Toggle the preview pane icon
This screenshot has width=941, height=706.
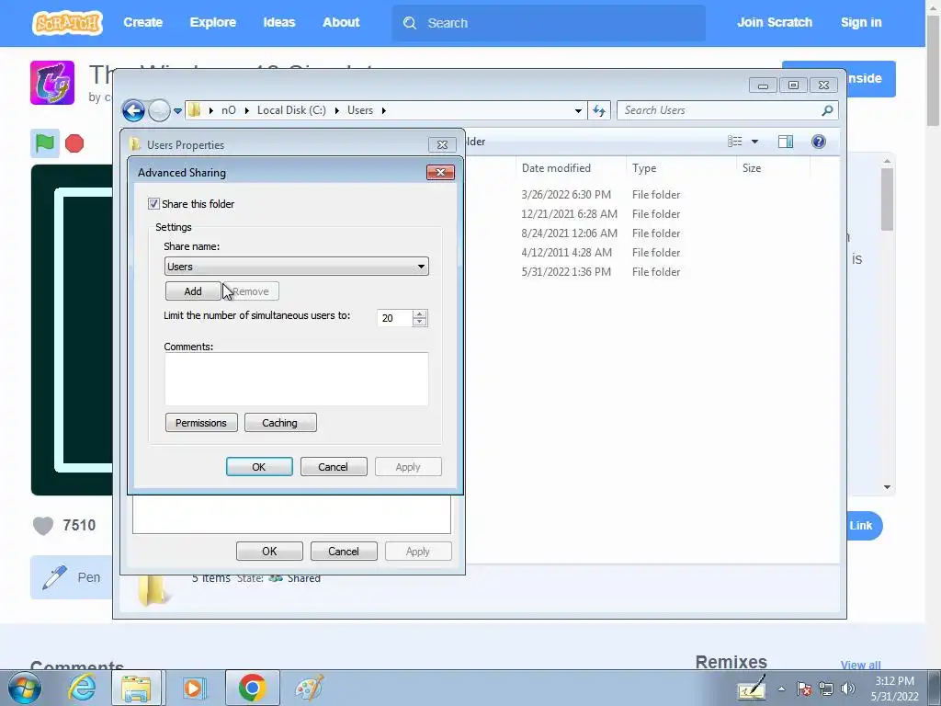[x=786, y=142]
